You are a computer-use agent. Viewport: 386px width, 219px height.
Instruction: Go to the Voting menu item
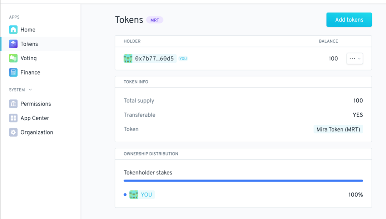(41, 58)
